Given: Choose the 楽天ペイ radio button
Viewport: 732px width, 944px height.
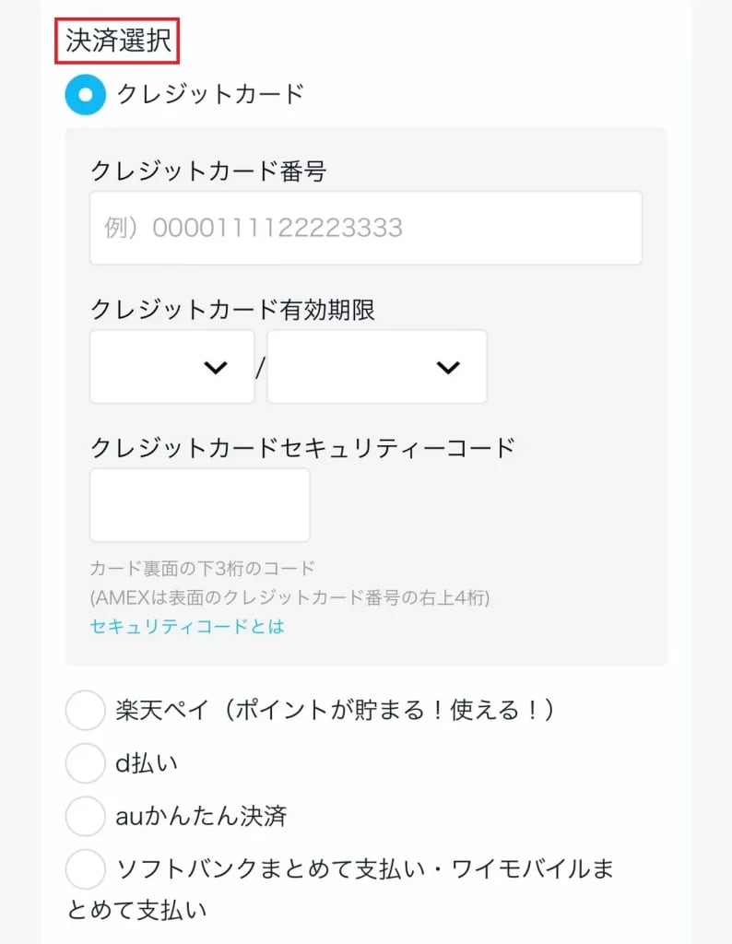Looking at the screenshot, I should coord(86,711).
